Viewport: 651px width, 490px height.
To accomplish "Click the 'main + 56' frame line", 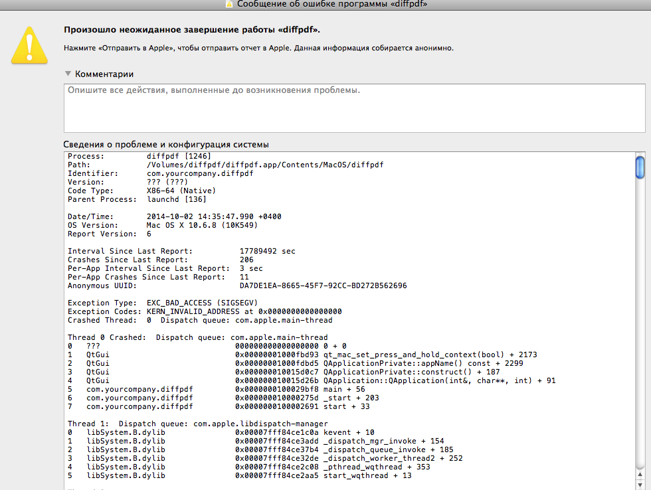I will (217, 389).
